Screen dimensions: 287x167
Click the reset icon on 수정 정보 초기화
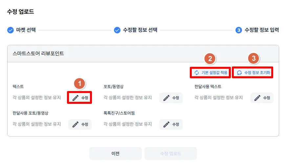coord(239,73)
